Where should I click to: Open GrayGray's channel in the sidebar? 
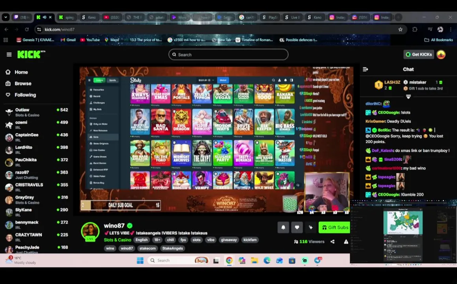coord(36,200)
